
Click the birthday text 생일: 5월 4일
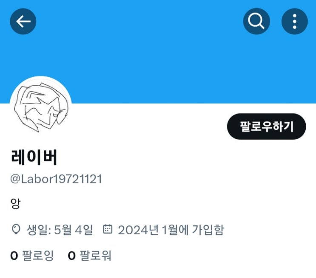tap(60, 230)
